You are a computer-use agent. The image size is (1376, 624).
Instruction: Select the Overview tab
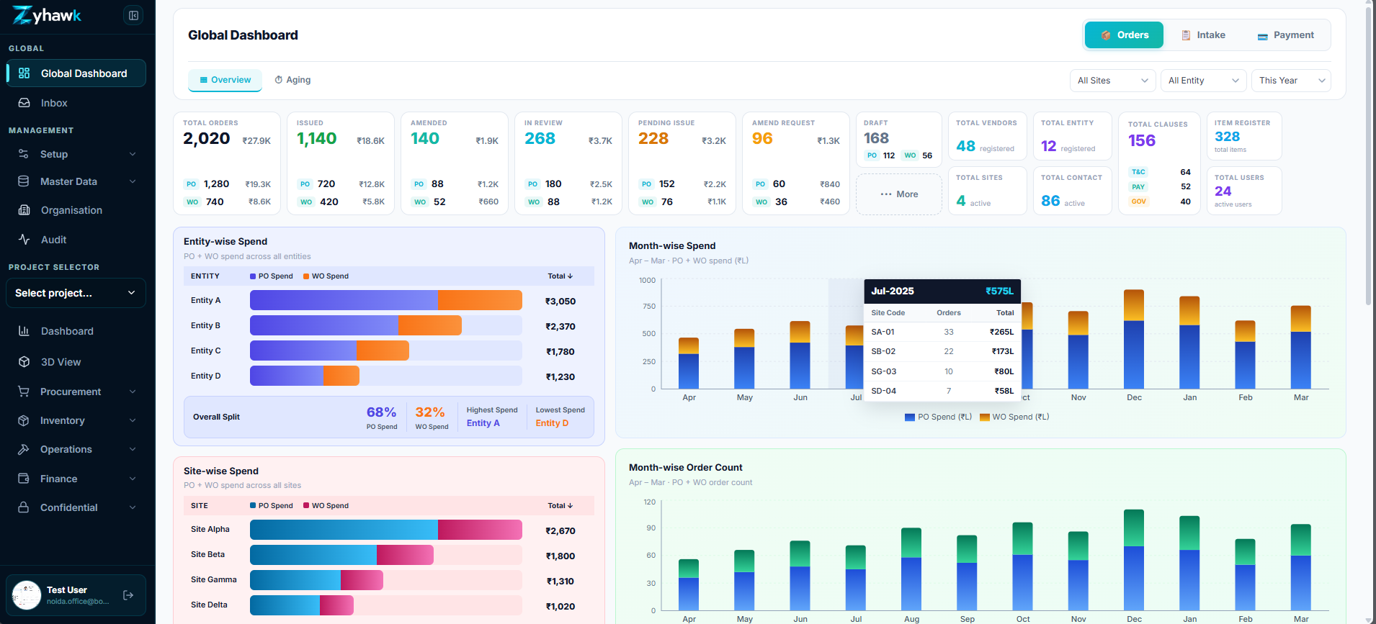click(225, 80)
